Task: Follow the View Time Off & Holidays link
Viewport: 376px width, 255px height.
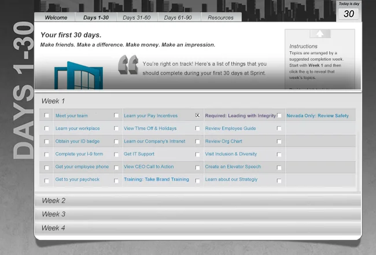Action: click(x=150, y=129)
